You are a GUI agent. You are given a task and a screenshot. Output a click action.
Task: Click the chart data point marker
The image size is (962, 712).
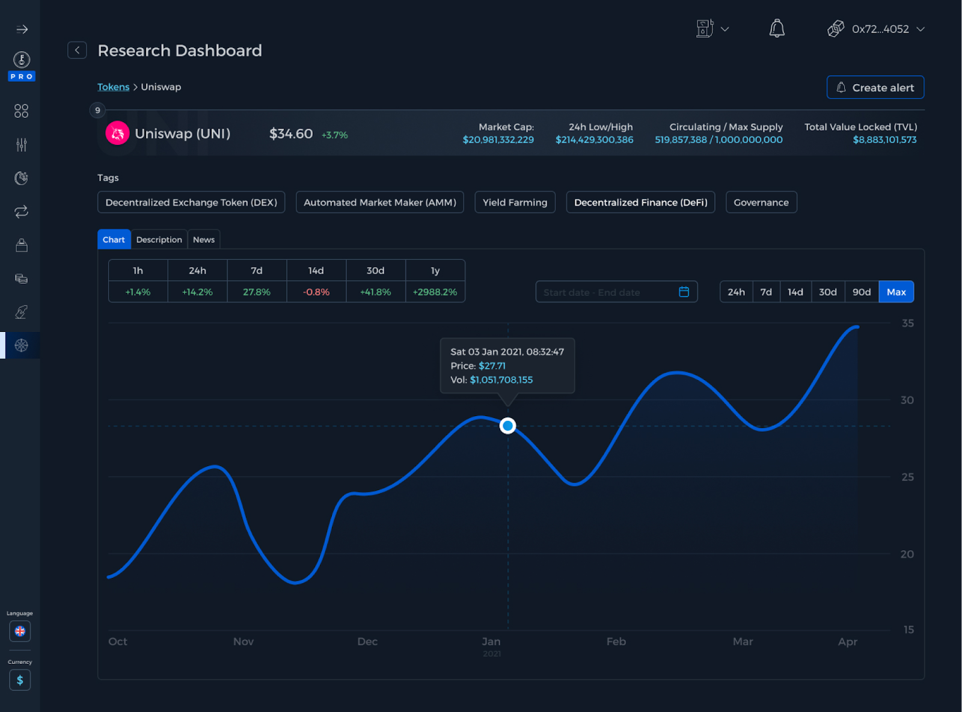point(508,426)
